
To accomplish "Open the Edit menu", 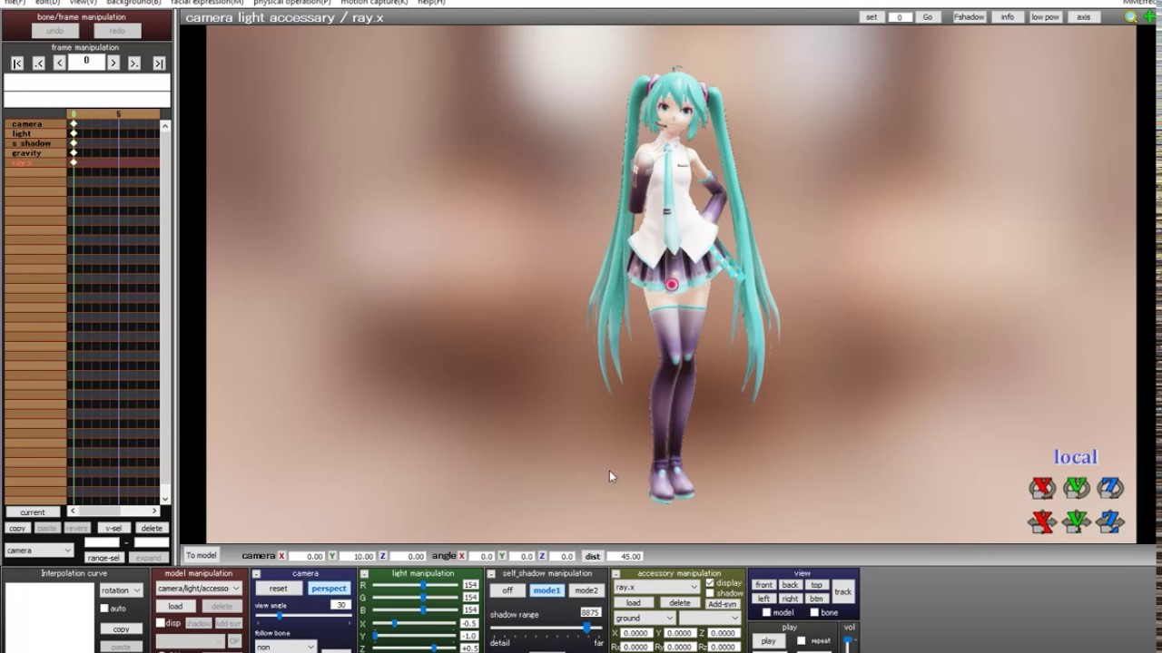I will coord(47,3).
